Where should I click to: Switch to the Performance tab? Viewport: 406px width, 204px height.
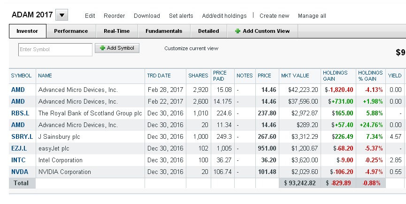71,31
